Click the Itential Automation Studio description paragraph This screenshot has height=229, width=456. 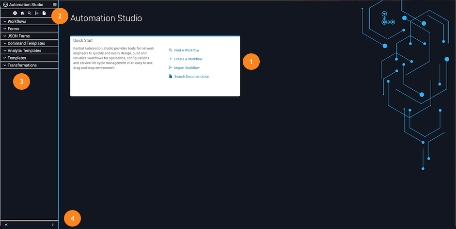[114, 58]
